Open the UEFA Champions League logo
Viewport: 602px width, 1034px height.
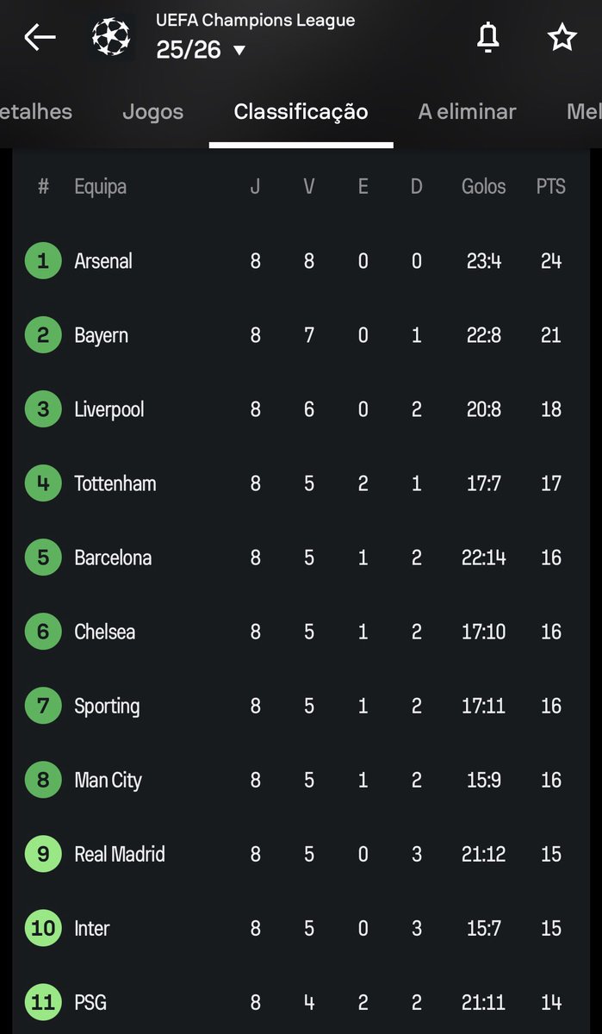click(111, 37)
